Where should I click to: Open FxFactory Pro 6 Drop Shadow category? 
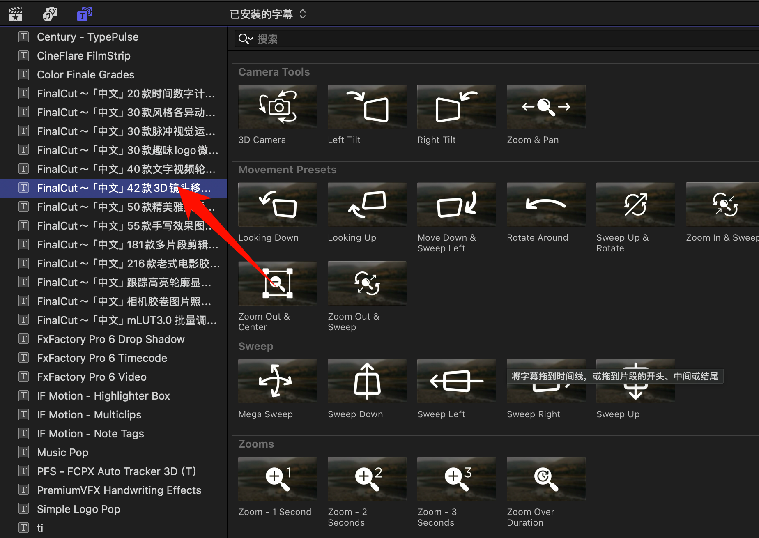[x=110, y=339]
